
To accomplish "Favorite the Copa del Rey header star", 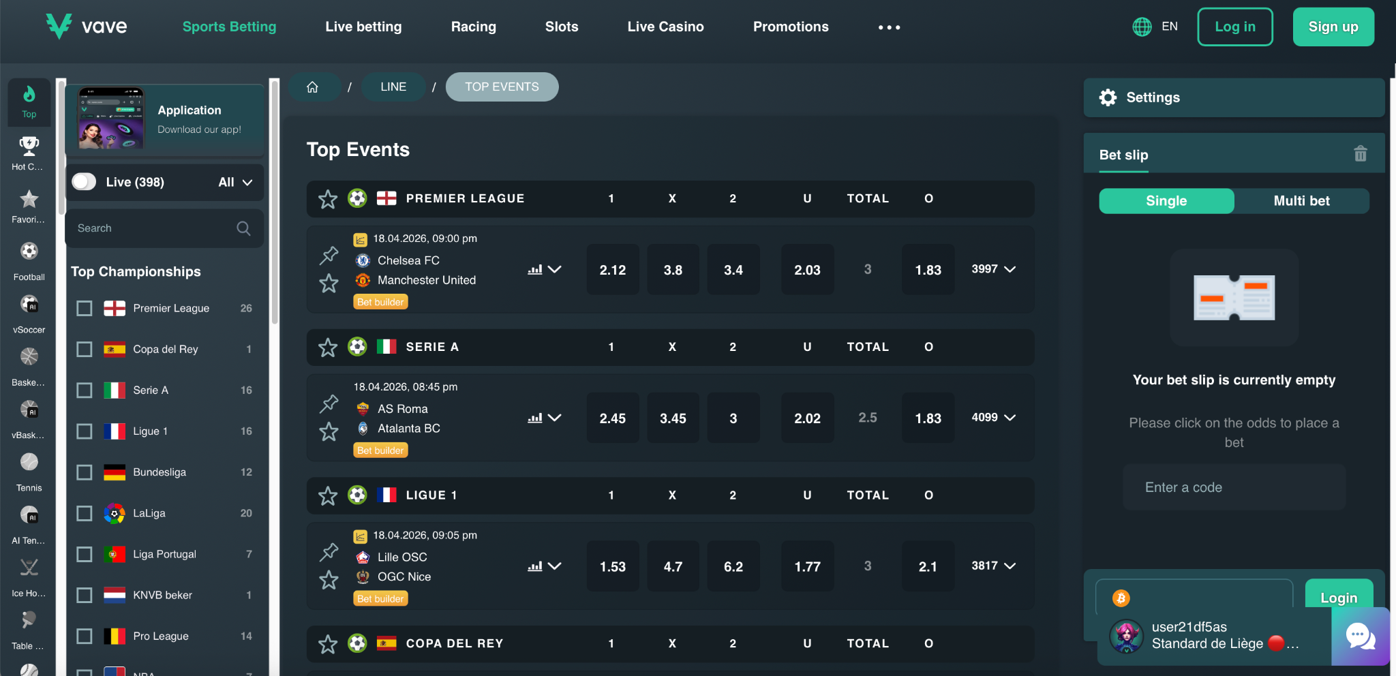I will tap(328, 644).
